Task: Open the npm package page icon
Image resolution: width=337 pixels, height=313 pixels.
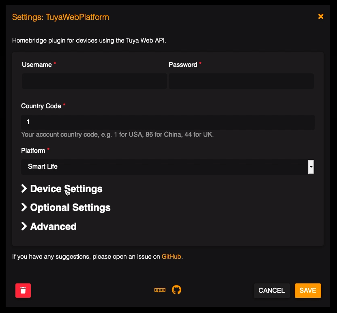Action: coord(160,290)
